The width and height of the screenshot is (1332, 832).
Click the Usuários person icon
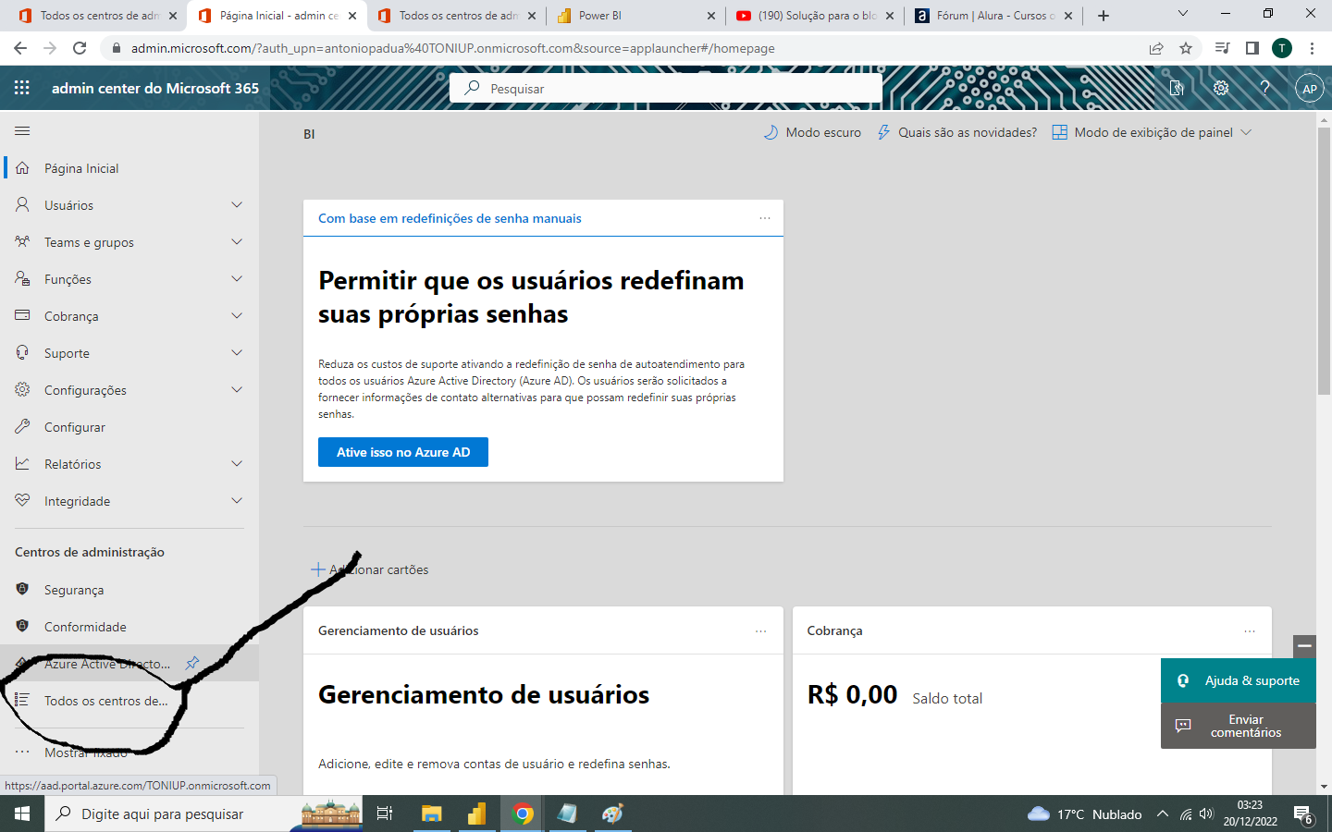(22, 205)
